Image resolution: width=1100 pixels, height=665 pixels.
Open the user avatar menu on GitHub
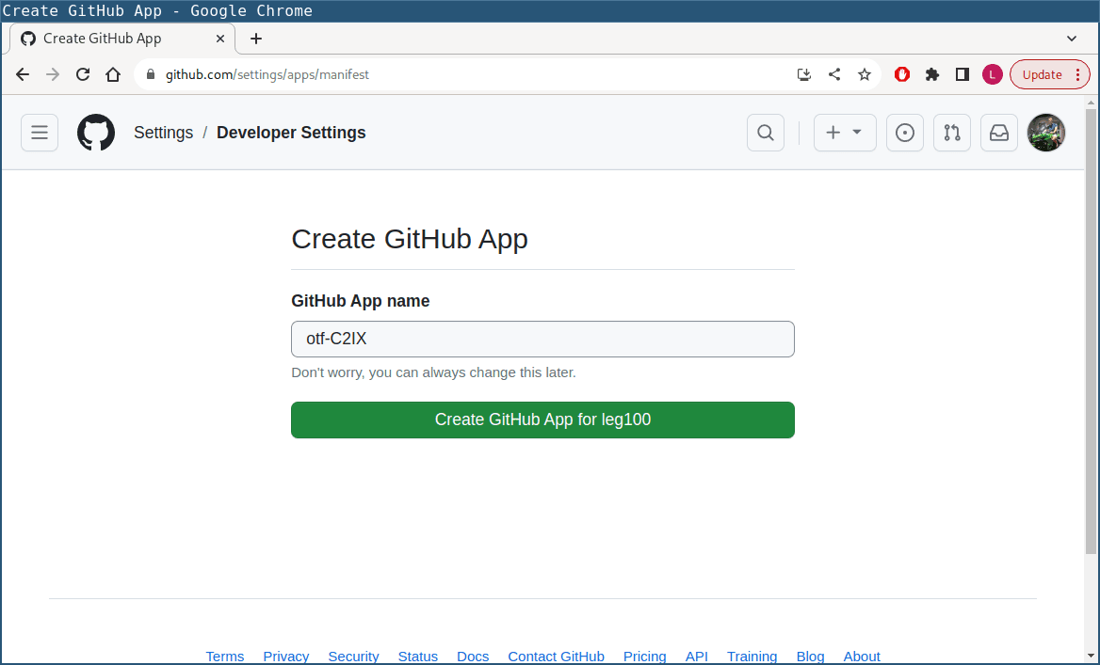(1046, 133)
